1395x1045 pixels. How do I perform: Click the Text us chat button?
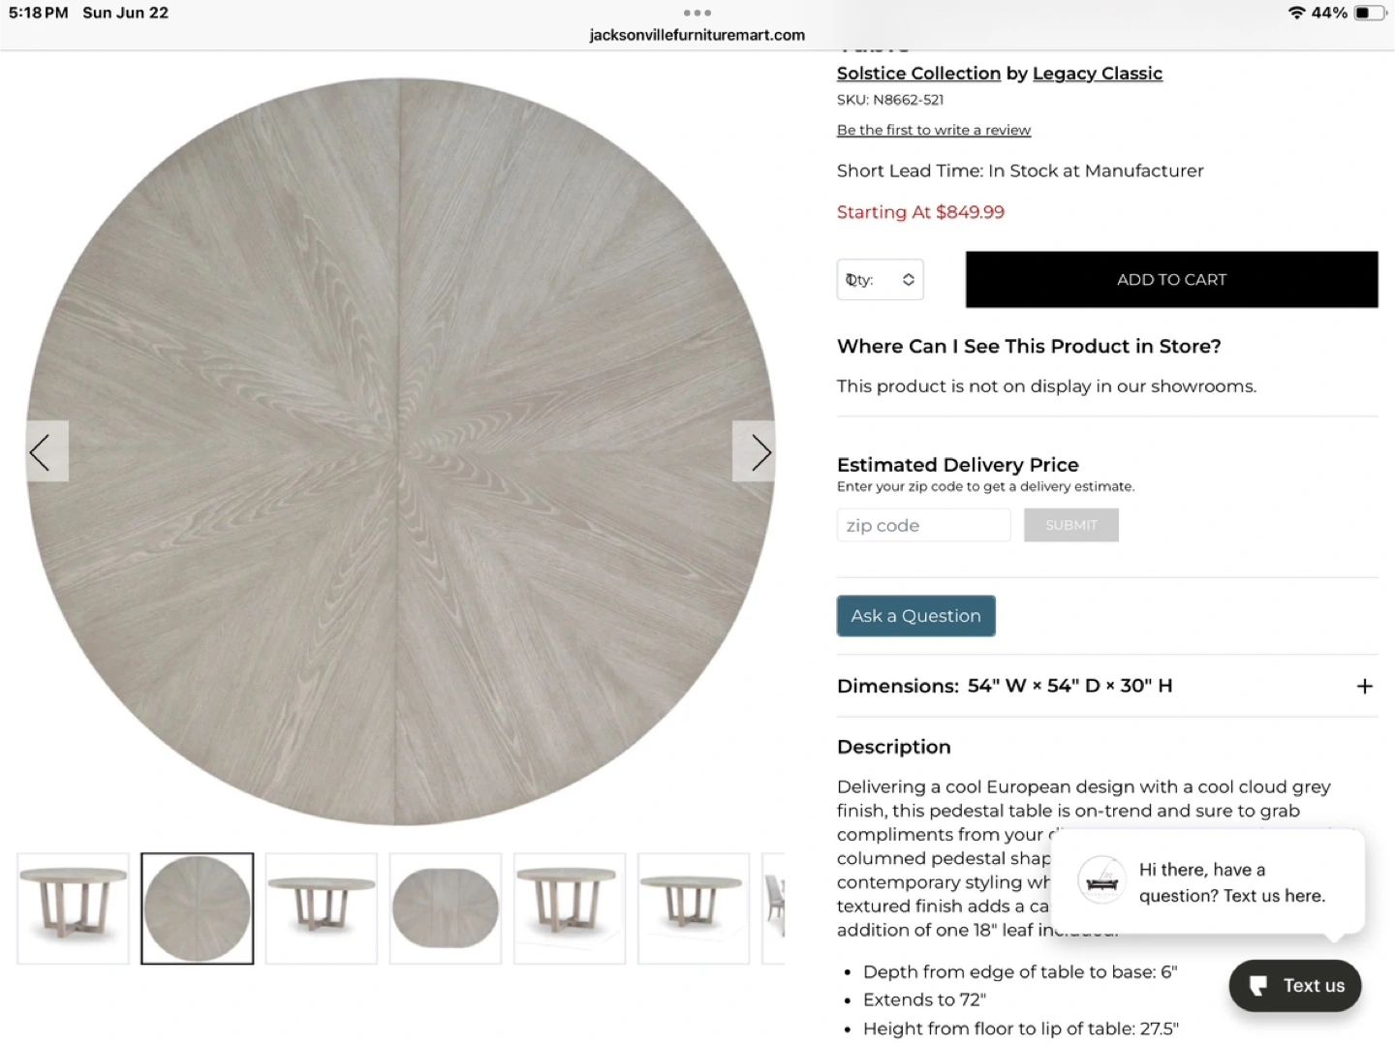1295,986
